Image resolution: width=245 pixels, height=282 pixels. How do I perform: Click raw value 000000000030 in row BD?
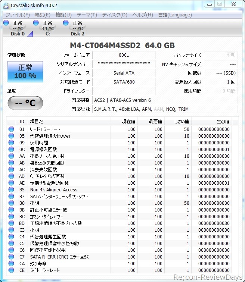(214, 223)
